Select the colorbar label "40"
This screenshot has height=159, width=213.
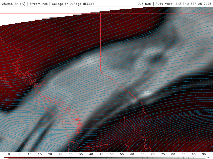pyautogui.click(x=91, y=154)
